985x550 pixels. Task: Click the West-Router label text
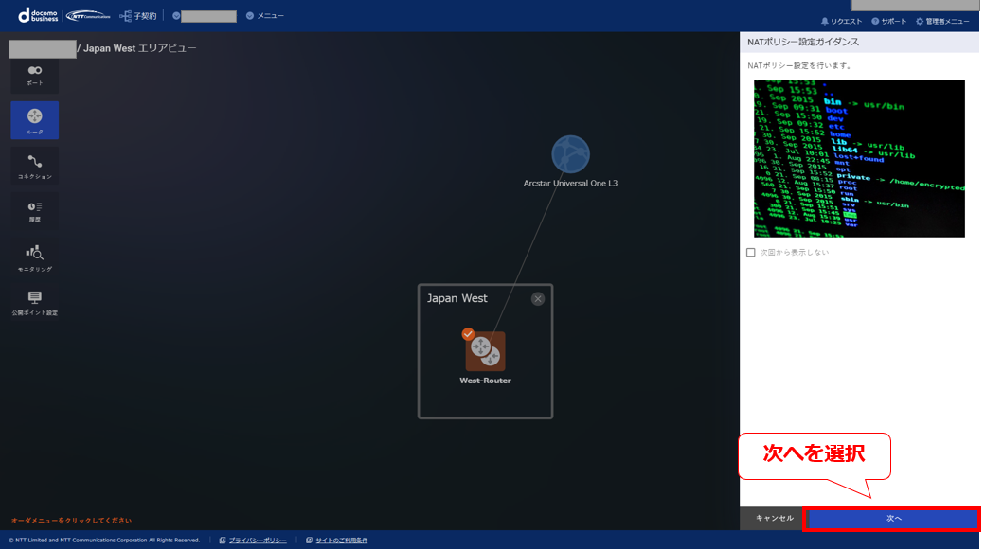(x=485, y=381)
